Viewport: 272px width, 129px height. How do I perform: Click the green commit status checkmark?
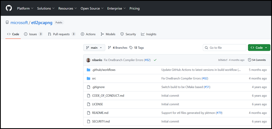coord(155,60)
